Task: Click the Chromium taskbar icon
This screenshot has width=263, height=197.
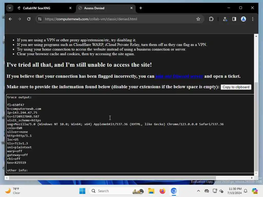Action: (x=174, y=191)
